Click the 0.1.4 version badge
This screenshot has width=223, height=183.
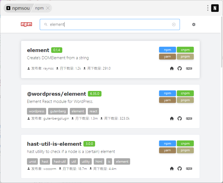pyautogui.click(x=57, y=50)
